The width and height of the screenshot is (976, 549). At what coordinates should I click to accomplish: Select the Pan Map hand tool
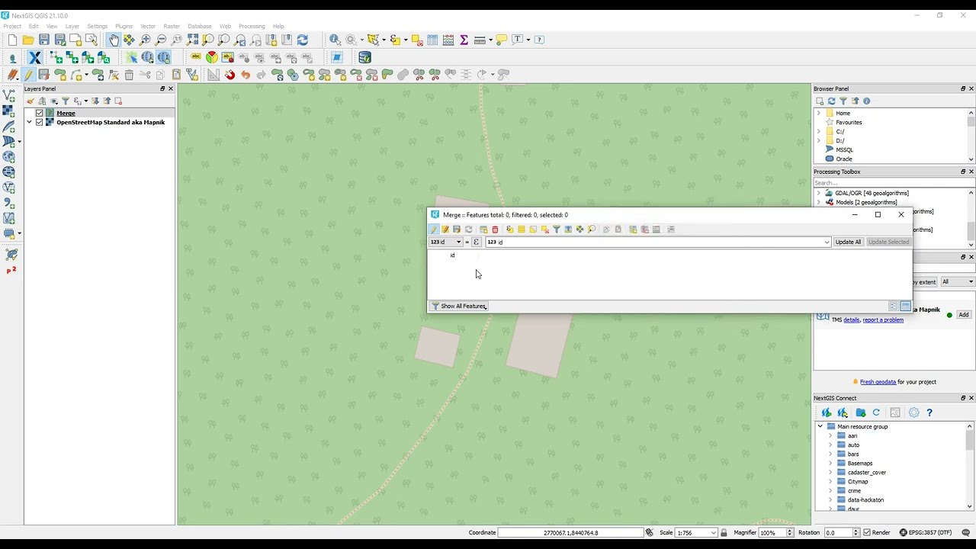[114, 40]
